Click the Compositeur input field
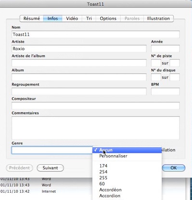Viewport: 192px width, 200px height. pos(96,106)
